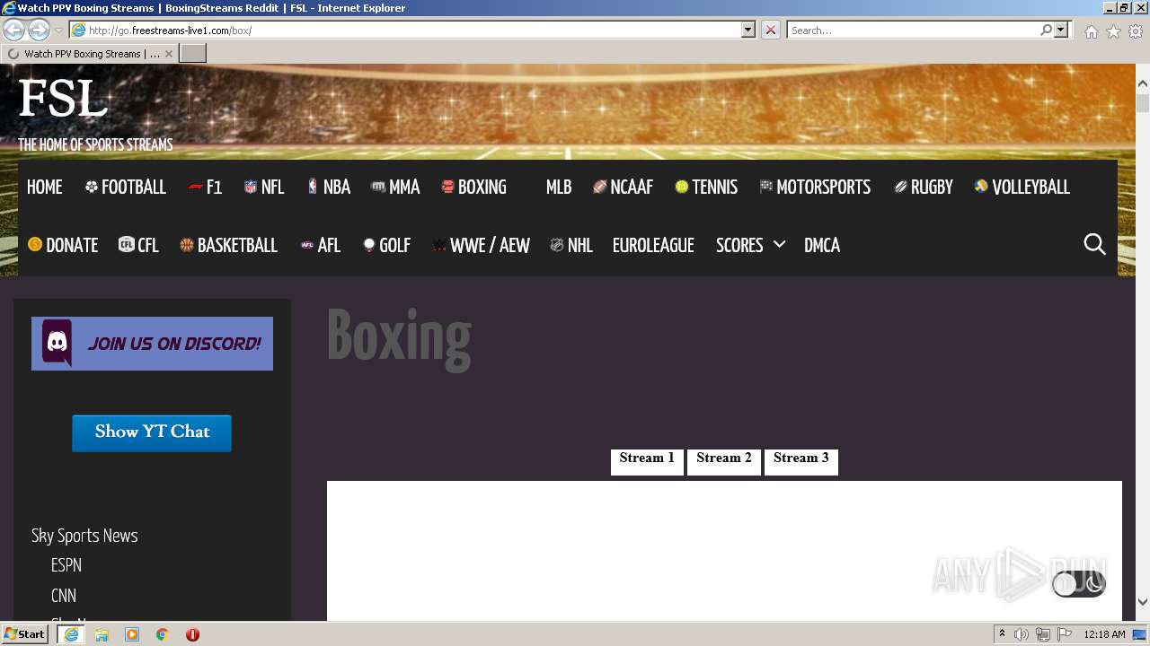1150x646 pixels.
Task: Open the MMA nav item
Action: click(x=395, y=188)
